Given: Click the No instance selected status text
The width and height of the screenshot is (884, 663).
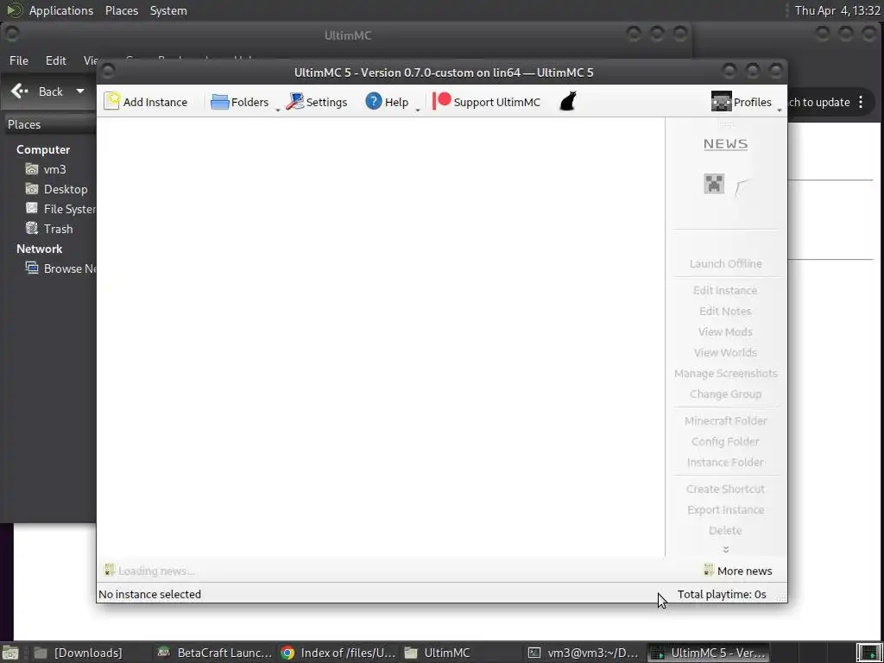Looking at the screenshot, I should (150, 594).
